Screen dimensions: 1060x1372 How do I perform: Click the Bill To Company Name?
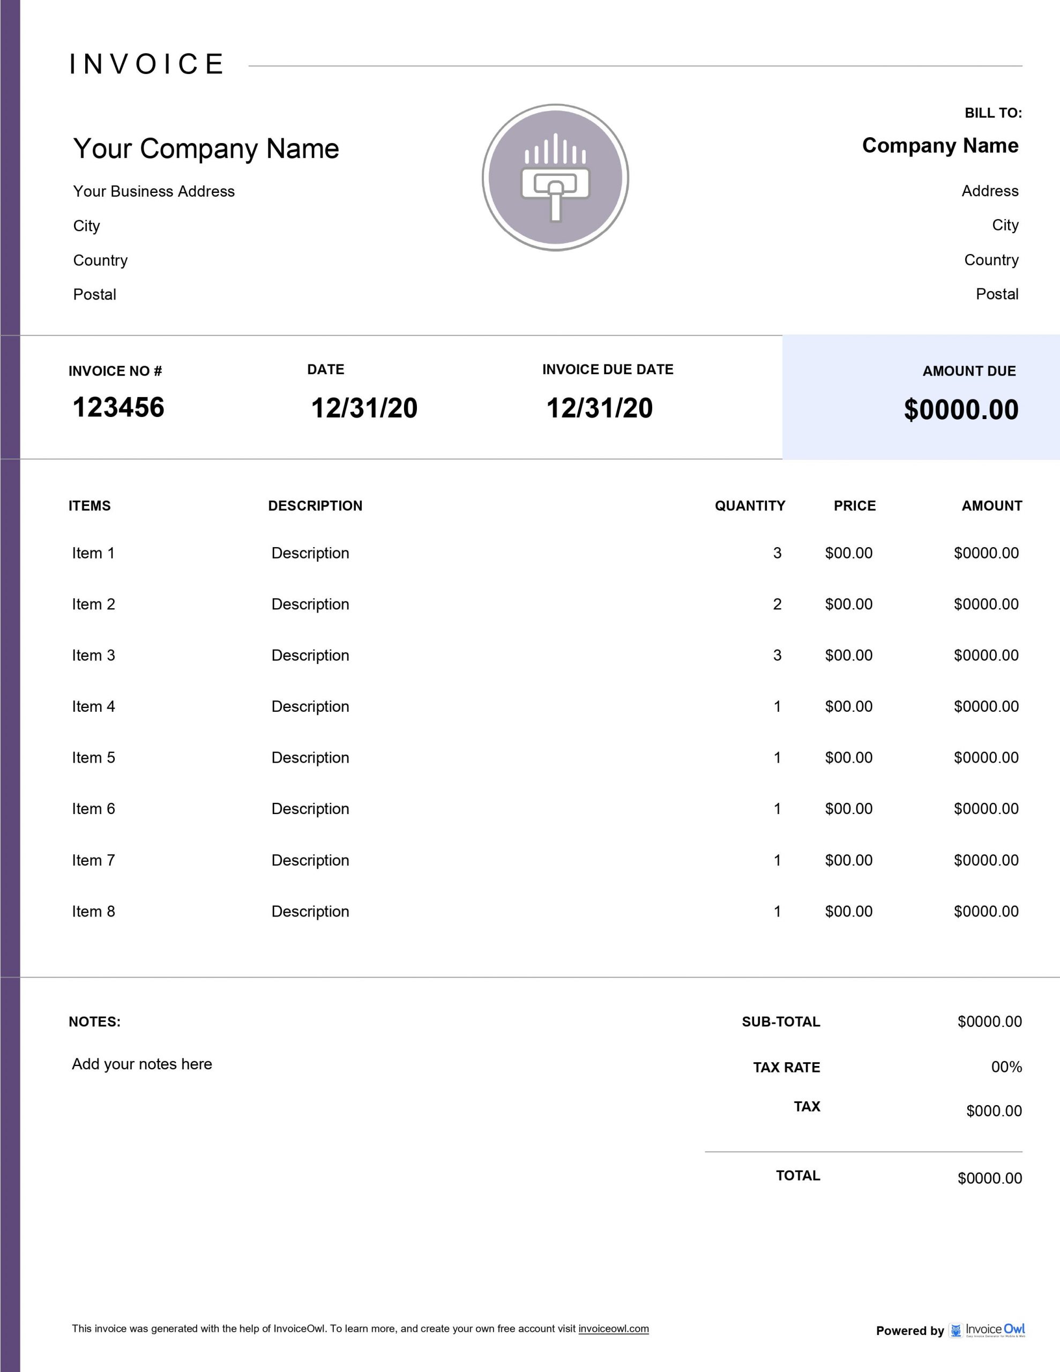click(939, 146)
